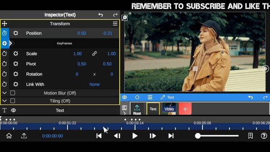Toggle Link With stopwatch

pyautogui.click(x=5, y=84)
